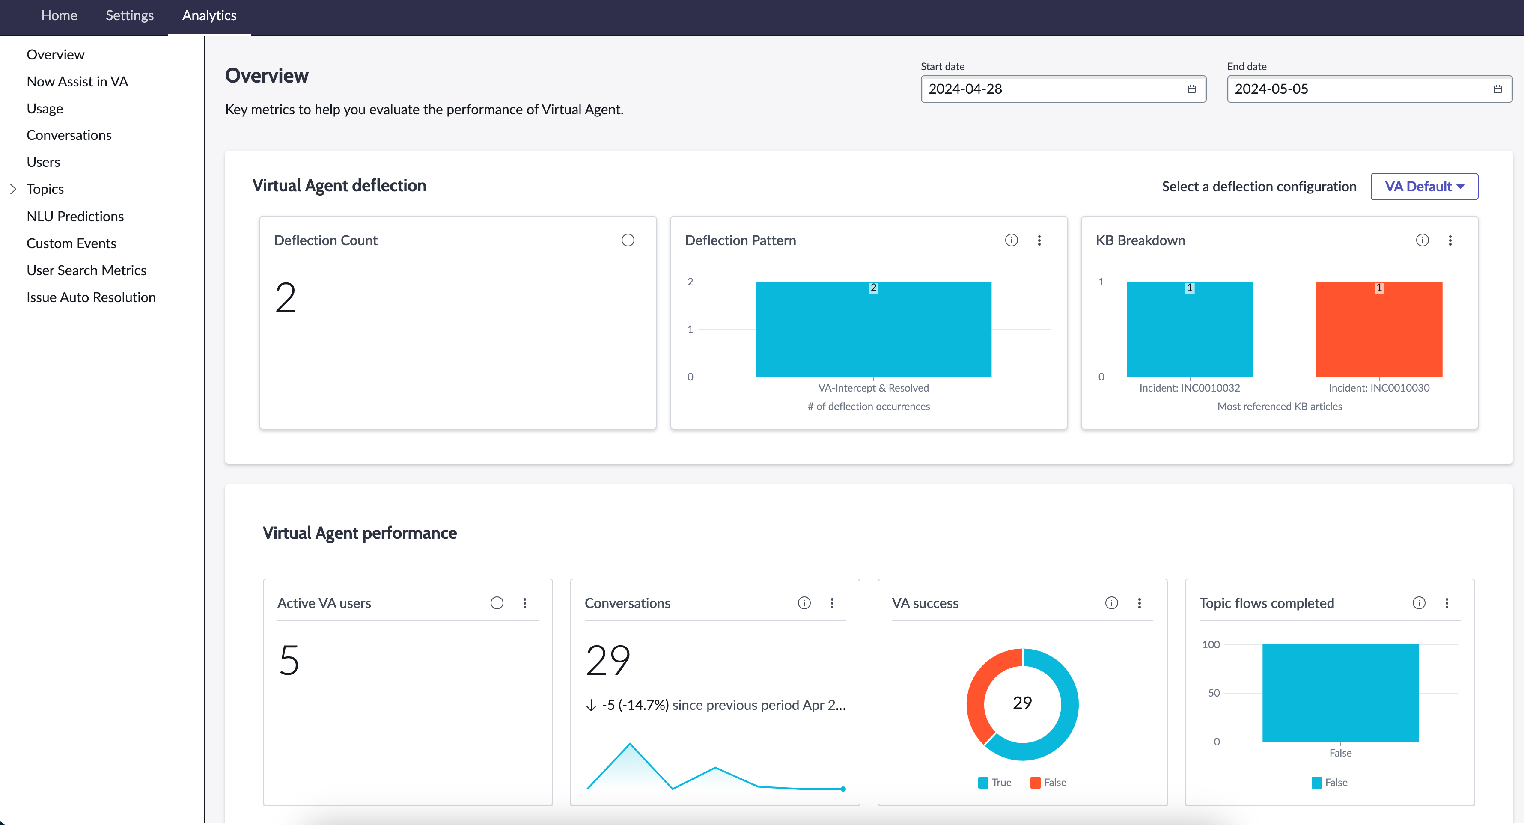Switch to the Settings tab
Image resolution: width=1524 pixels, height=825 pixels.
(130, 16)
